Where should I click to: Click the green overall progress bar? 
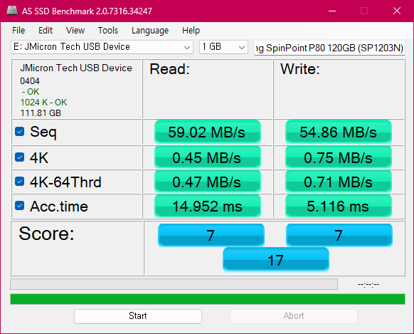pyautogui.click(x=208, y=299)
